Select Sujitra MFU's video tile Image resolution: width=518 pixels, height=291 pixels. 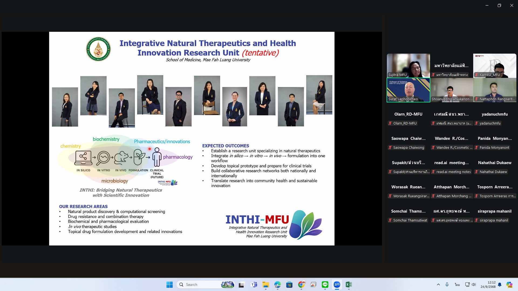pyautogui.click(x=408, y=65)
